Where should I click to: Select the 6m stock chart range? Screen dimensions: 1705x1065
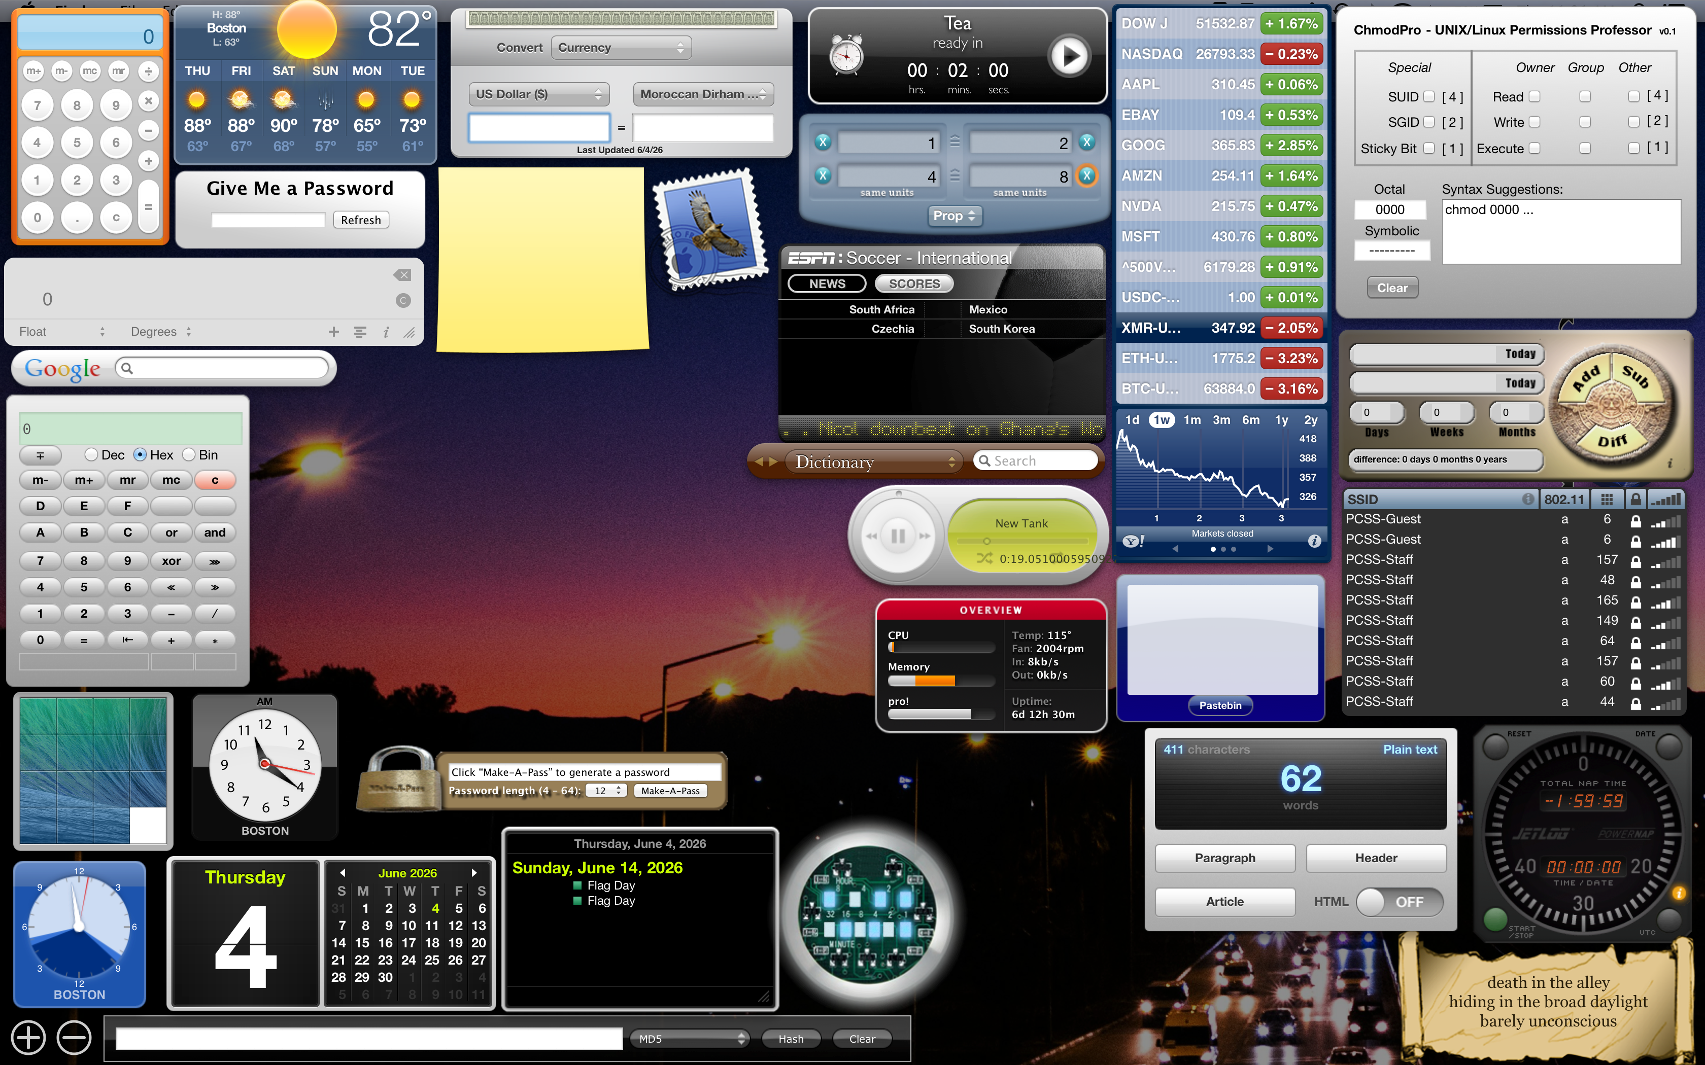click(x=1251, y=420)
